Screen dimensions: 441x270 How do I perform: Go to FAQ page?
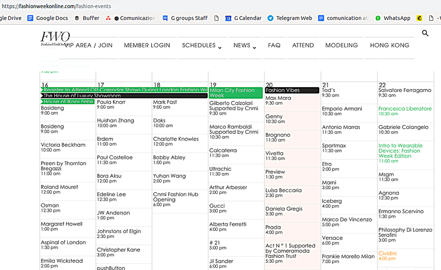[274, 45]
